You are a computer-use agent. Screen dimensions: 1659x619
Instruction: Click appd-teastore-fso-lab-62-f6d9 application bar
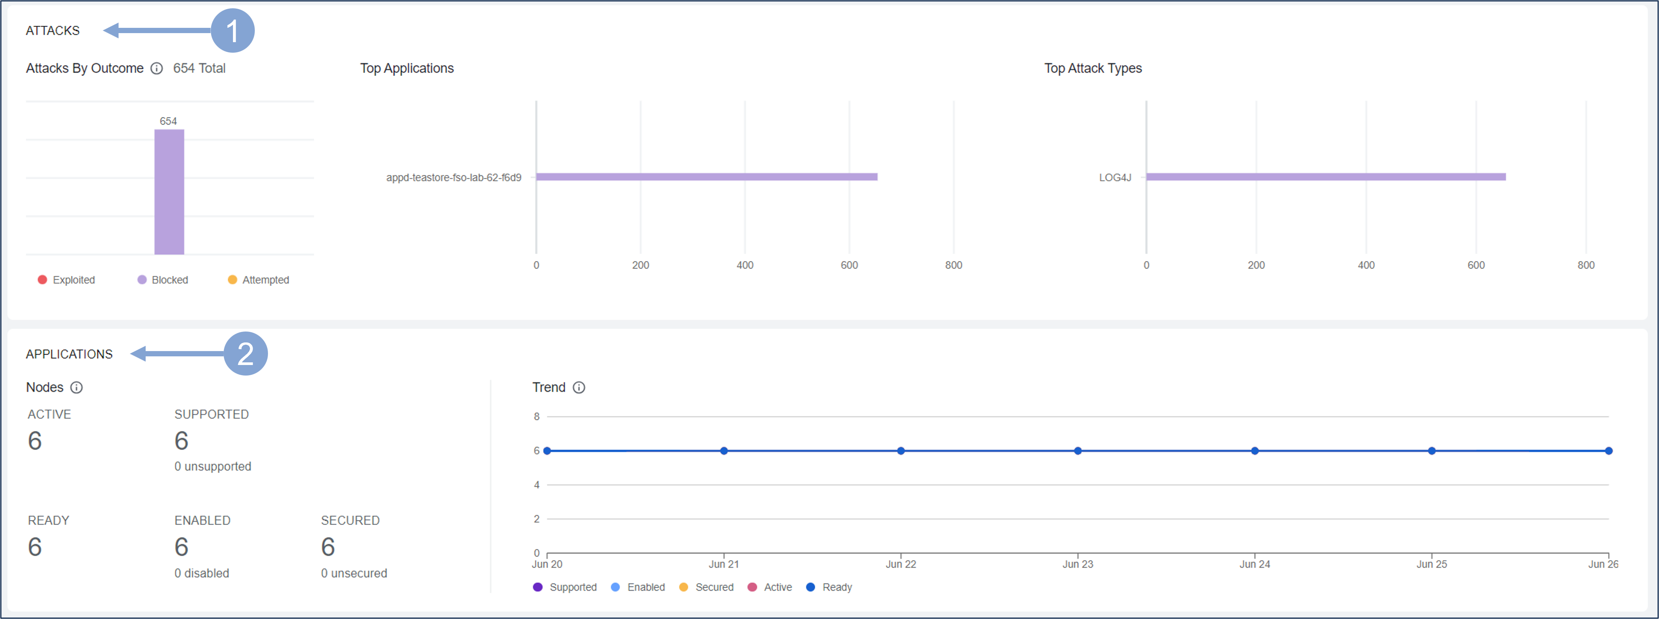706,176
